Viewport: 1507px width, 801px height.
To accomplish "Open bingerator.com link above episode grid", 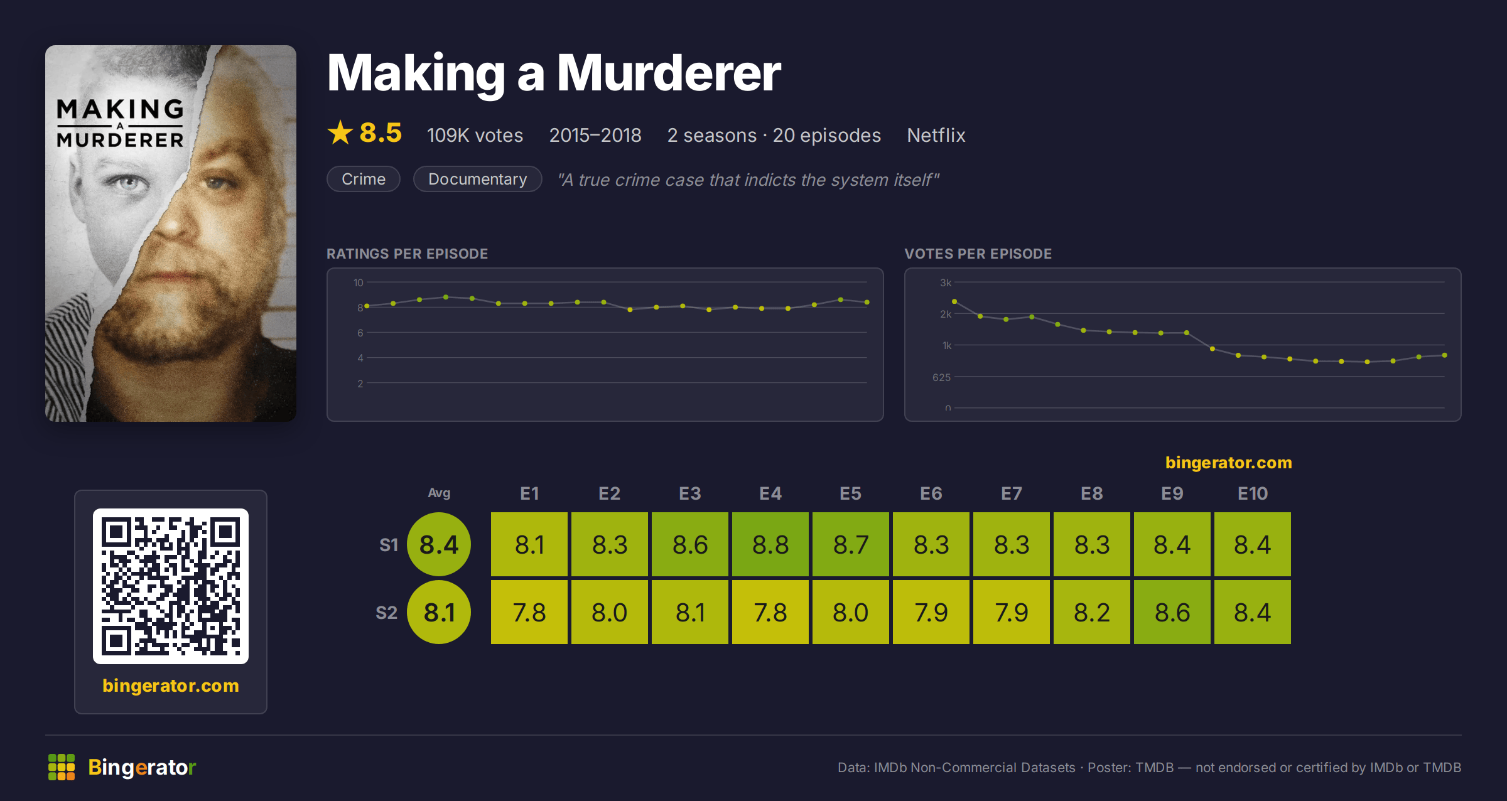I will 1229,463.
